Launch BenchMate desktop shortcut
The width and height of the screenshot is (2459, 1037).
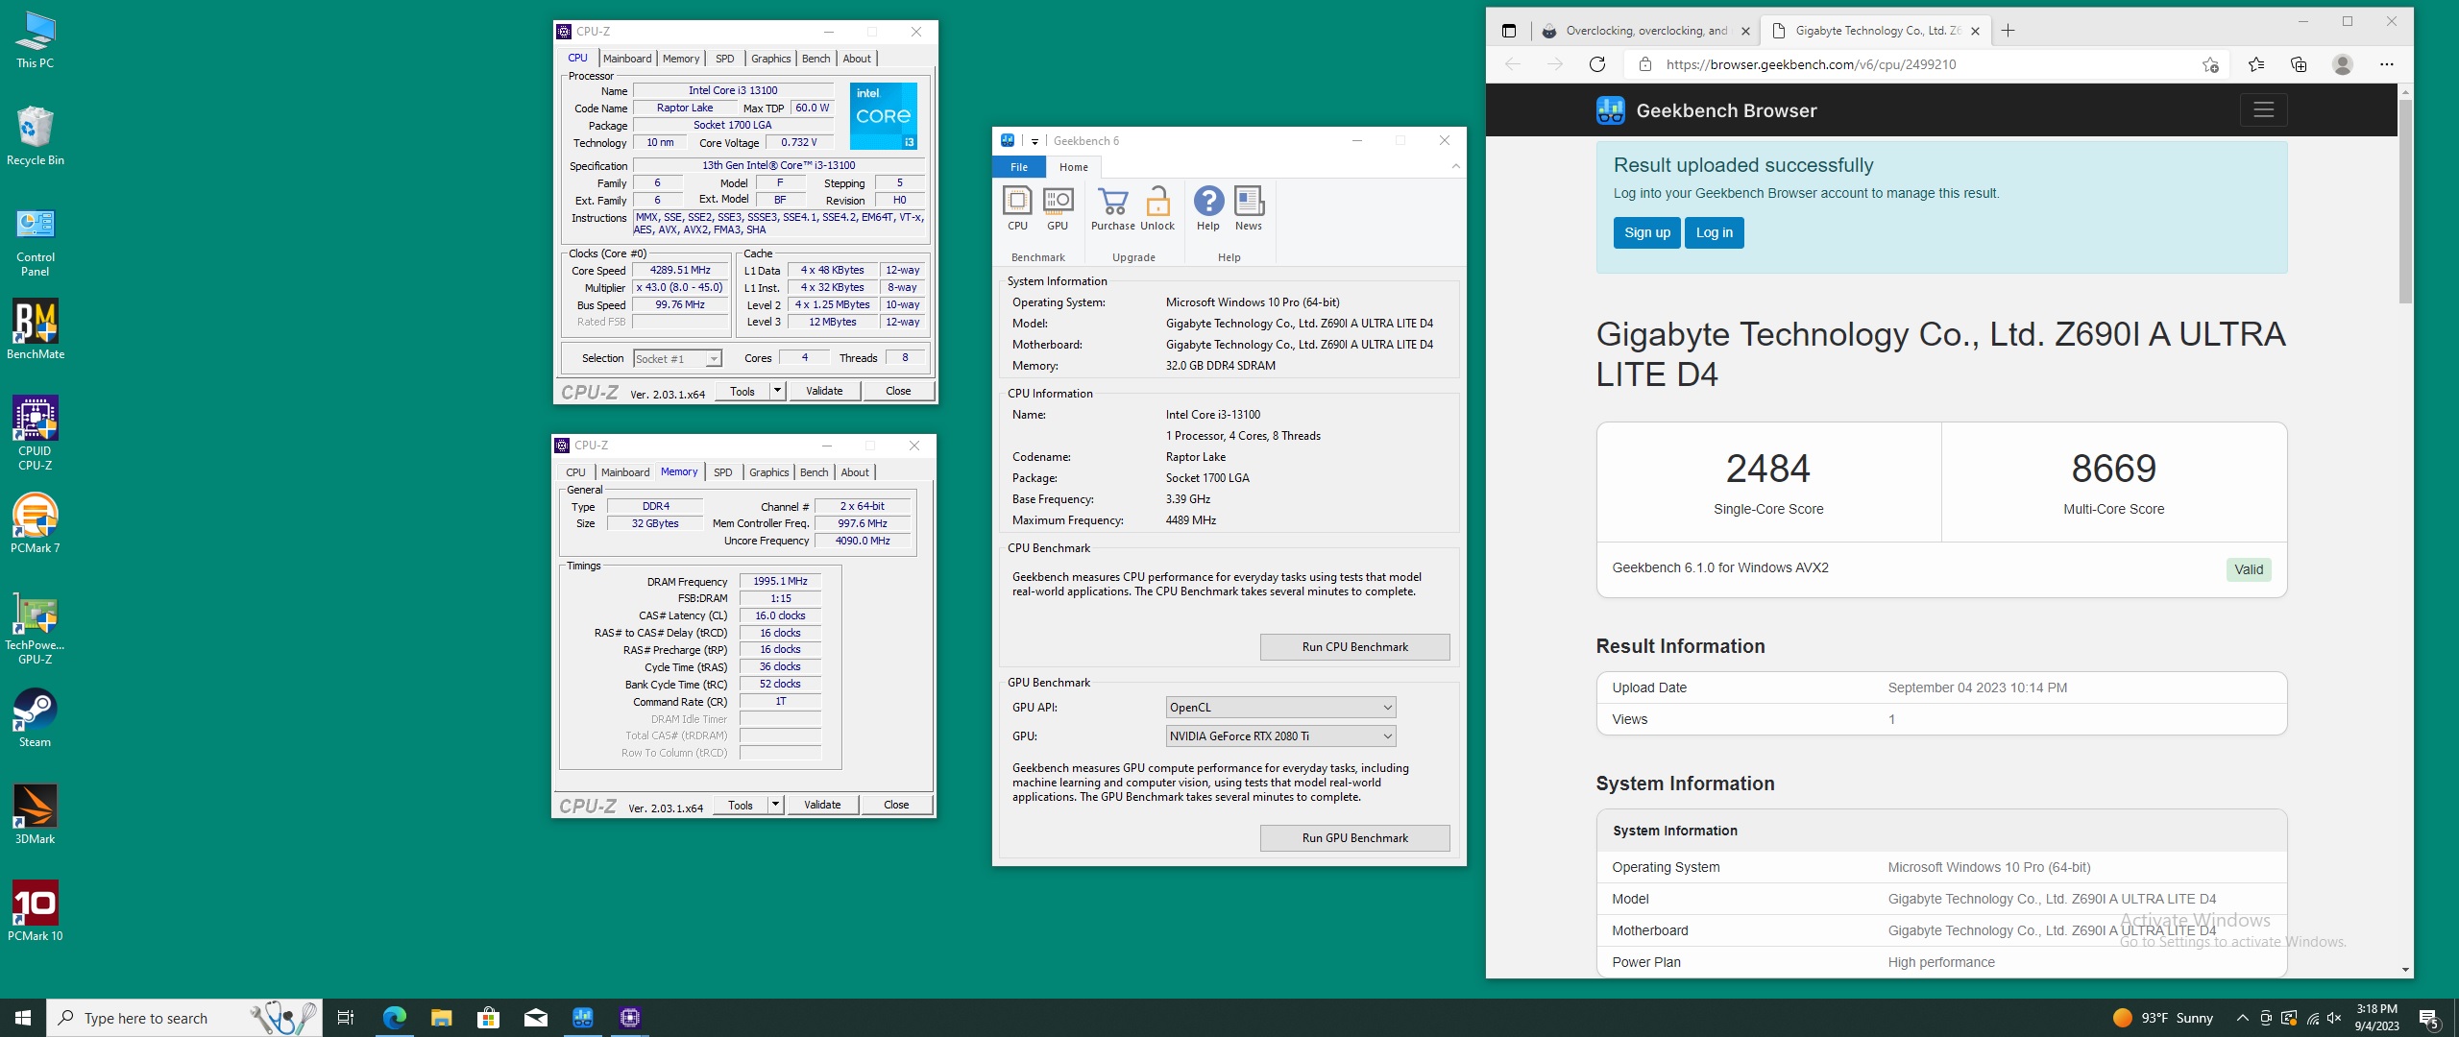36,329
